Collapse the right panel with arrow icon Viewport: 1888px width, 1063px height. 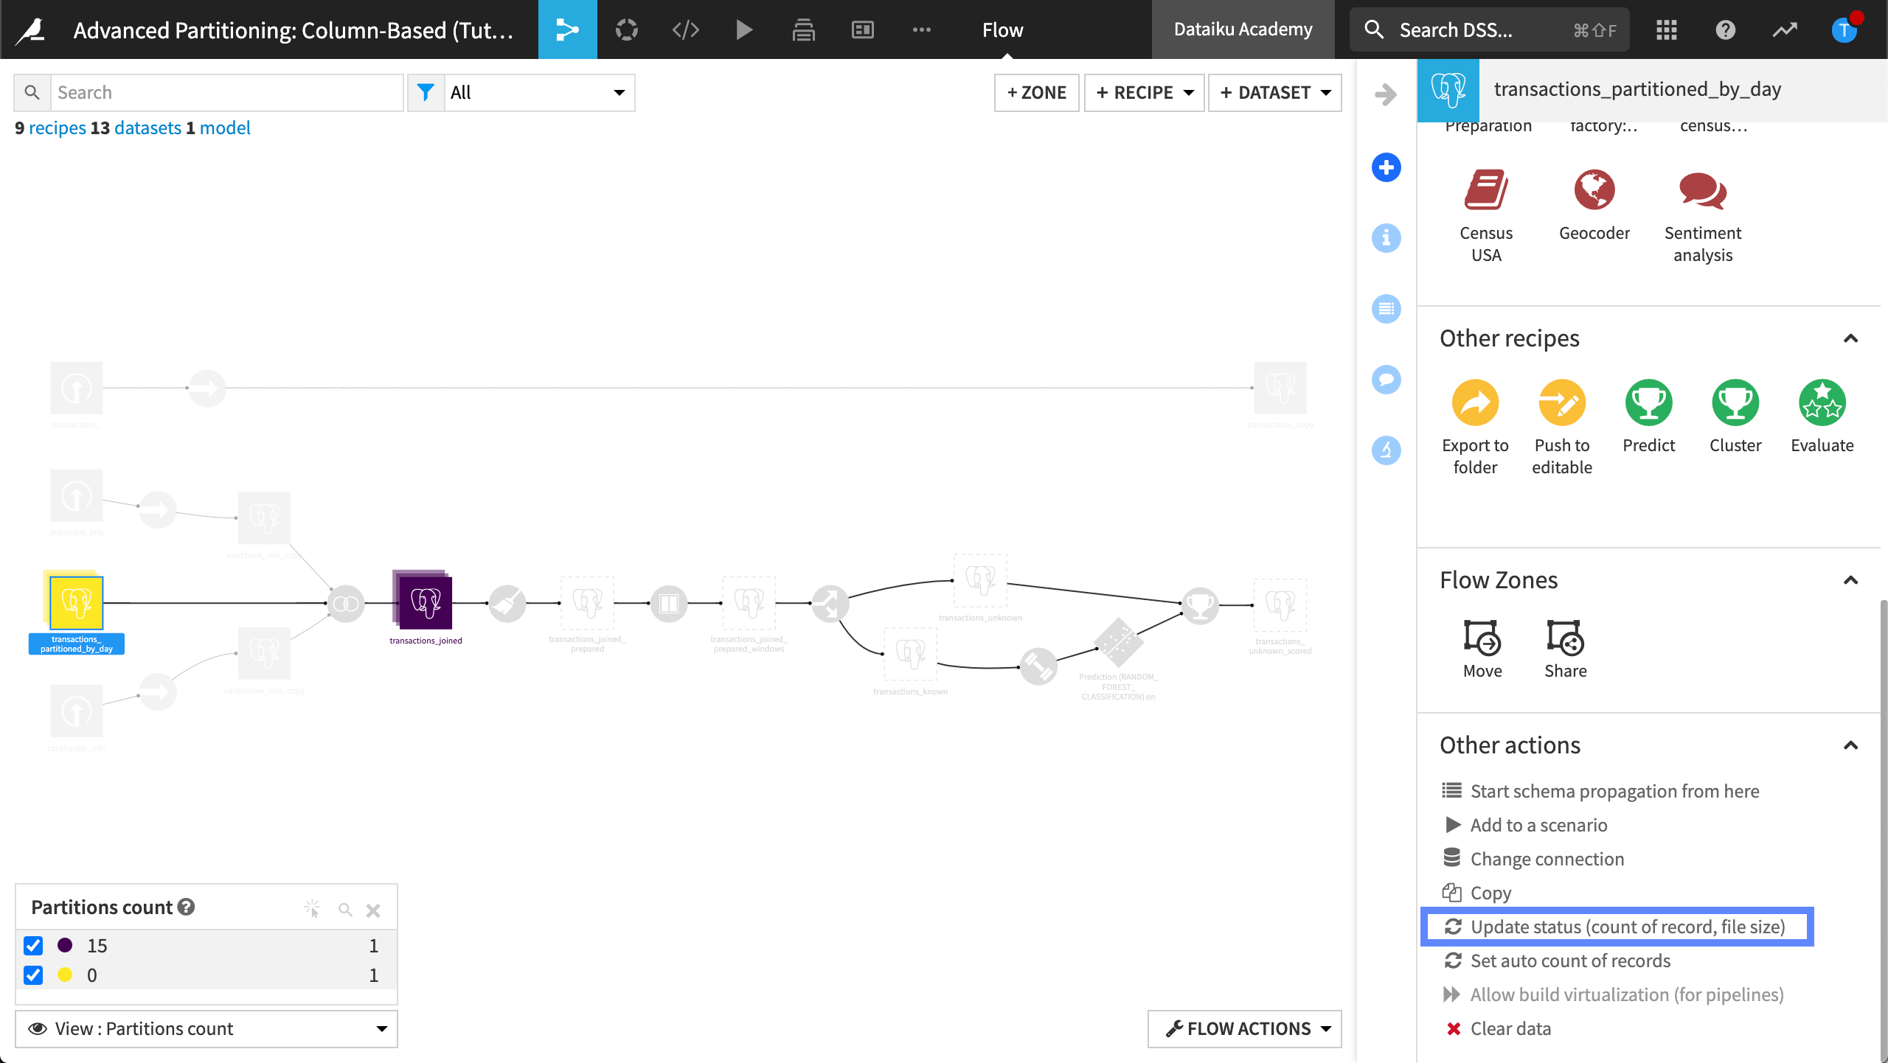[1386, 94]
